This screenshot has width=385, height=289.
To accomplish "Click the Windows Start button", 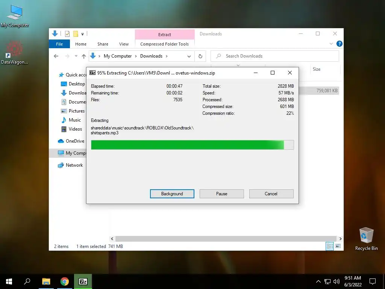I will pos(9,281).
